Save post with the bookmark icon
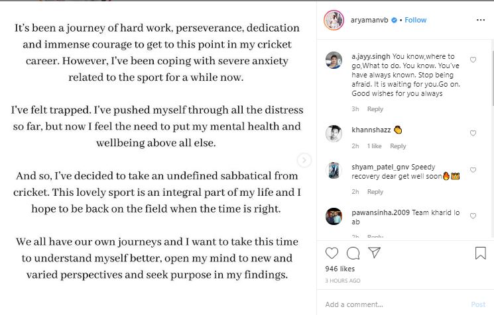 [x=480, y=253]
